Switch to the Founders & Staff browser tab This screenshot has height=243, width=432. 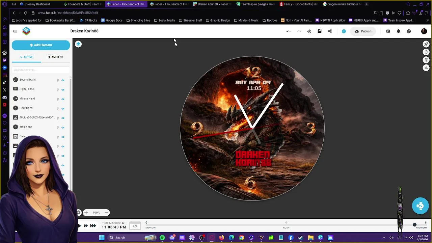83,4
